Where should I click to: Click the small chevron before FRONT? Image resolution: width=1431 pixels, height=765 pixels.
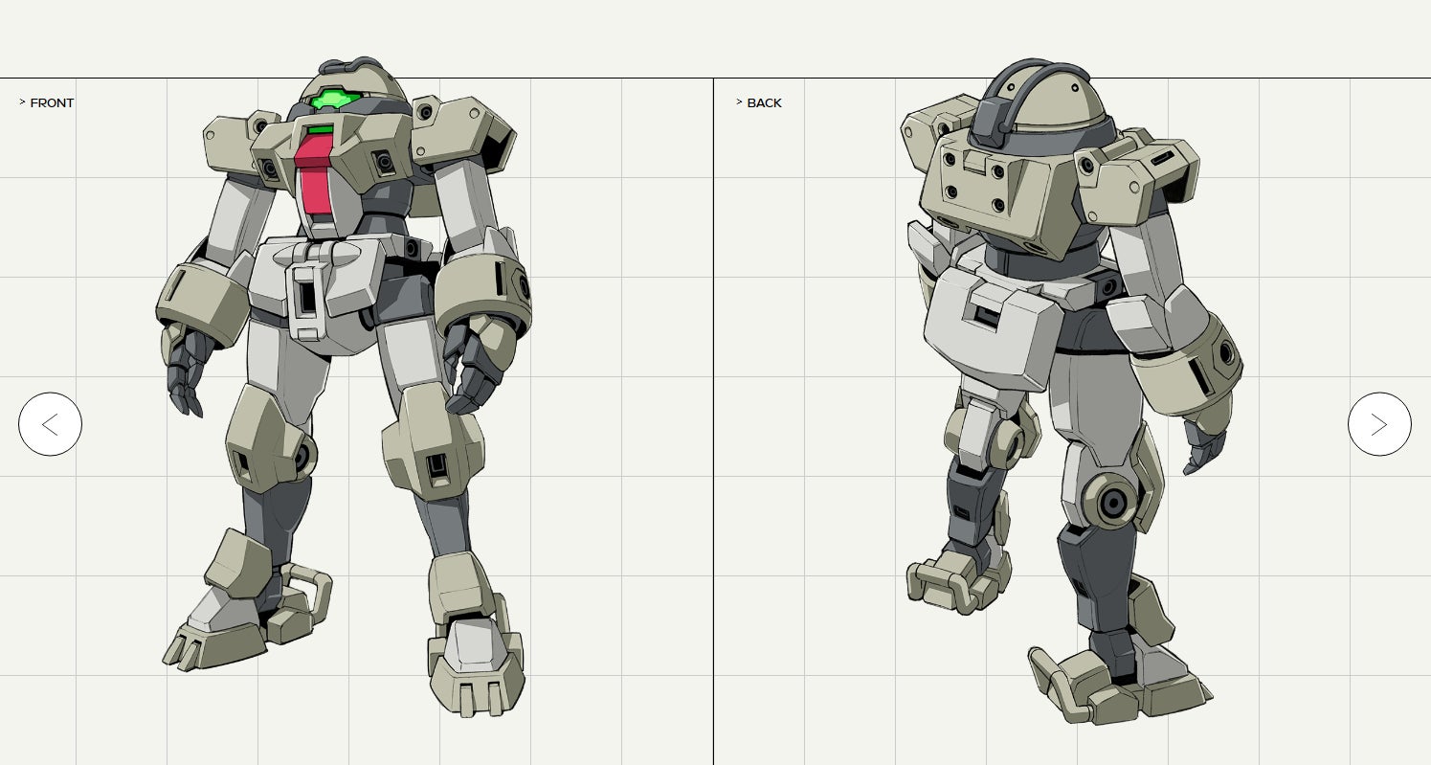(x=22, y=102)
